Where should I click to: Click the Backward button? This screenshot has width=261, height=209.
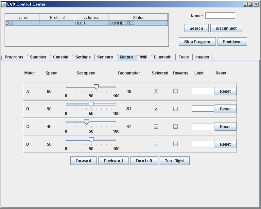pos(113,161)
